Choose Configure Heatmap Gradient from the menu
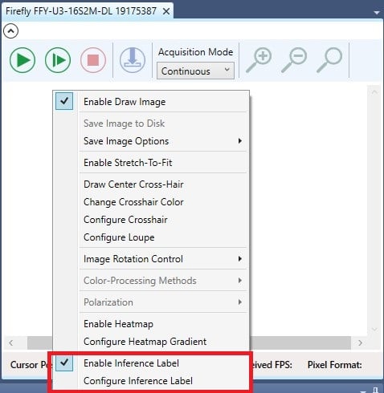Viewport: 384px width, 393px height. pos(145,342)
